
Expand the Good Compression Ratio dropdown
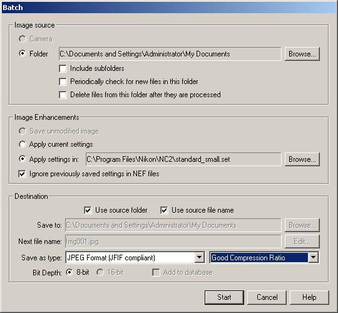pos(313,257)
